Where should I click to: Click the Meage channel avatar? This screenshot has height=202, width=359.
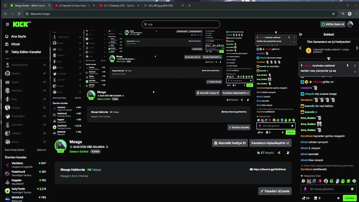60,146
